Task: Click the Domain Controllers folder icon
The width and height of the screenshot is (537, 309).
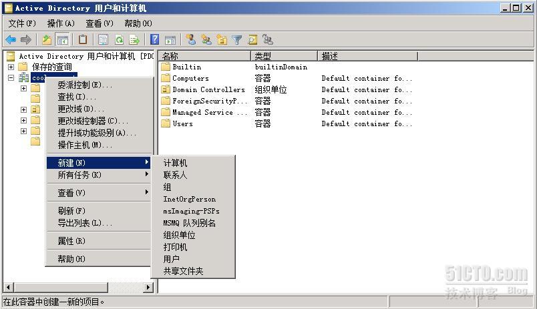Action: point(166,89)
